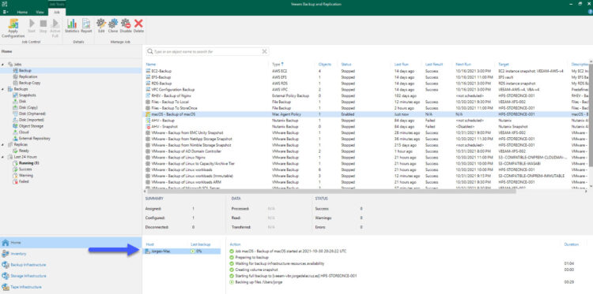The image size is (593, 294).
Task: Collapse the Replicas tree node
Action: point(3,144)
